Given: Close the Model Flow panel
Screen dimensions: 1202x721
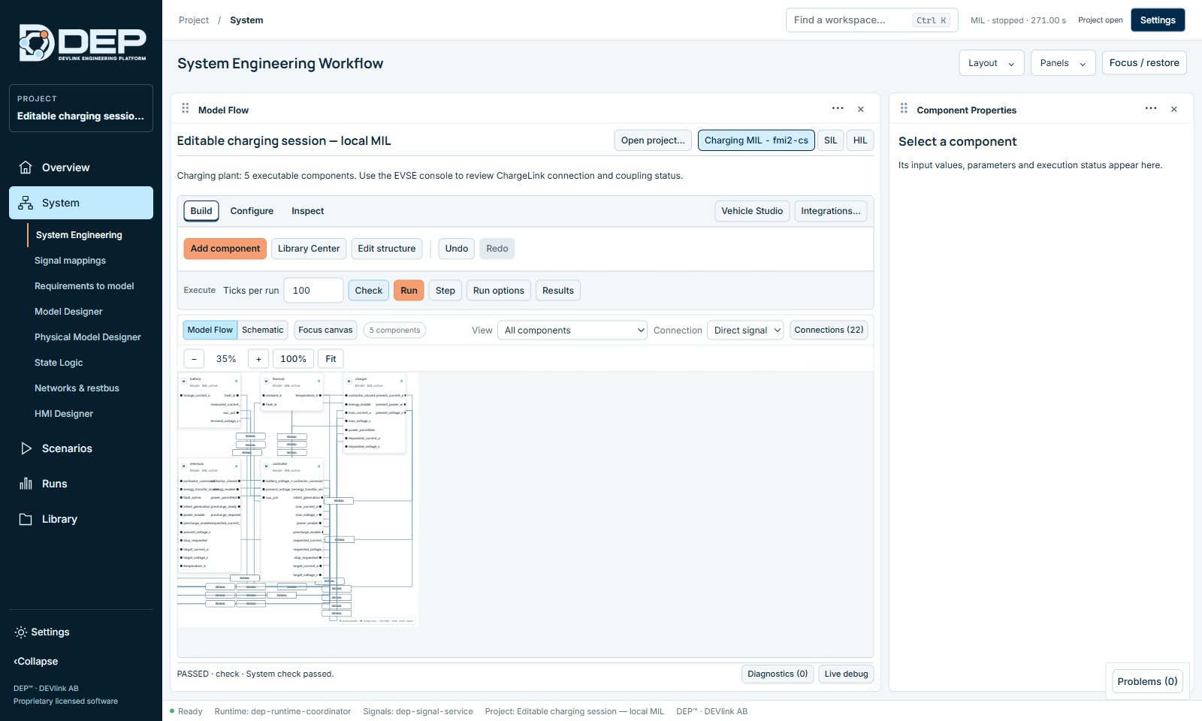Looking at the screenshot, I should point(861,110).
